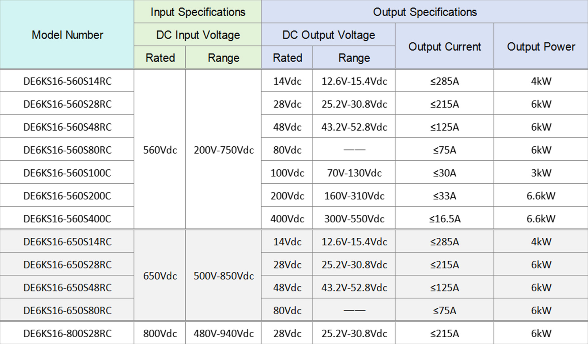
Task: Select the Output Specifications header
Action: pyautogui.click(x=424, y=12)
